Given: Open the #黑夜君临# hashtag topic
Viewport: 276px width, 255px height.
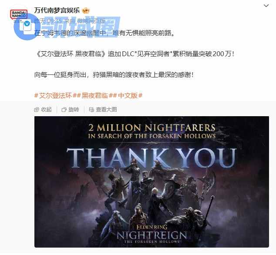Looking at the screenshot, I should (x=95, y=96).
